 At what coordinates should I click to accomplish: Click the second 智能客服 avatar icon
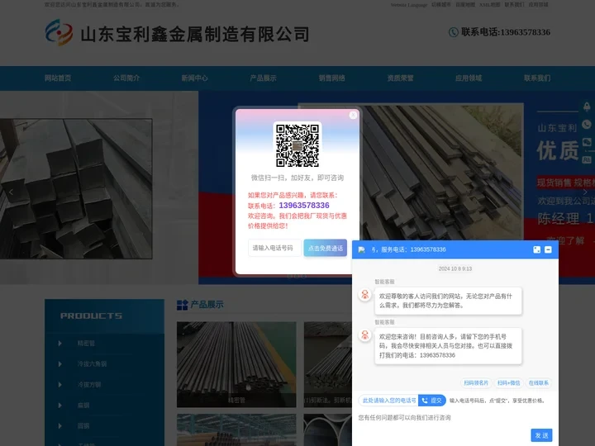tap(365, 335)
